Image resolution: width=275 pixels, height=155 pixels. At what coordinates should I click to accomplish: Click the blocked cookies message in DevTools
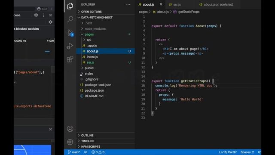tap(26, 29)
